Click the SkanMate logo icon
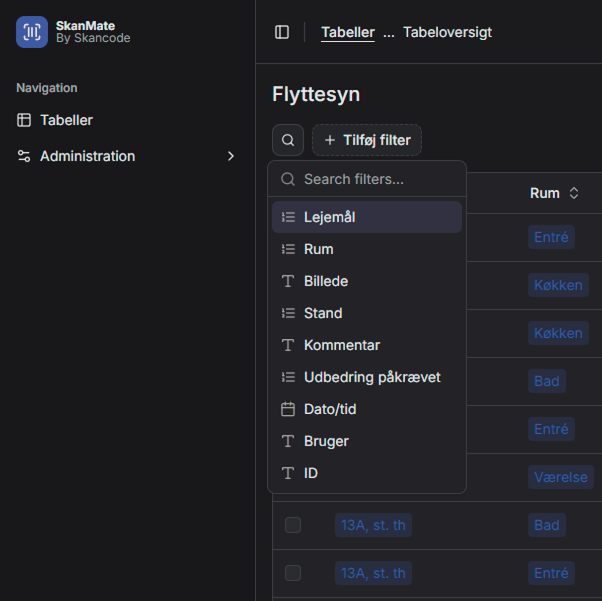The height and width of the screenshot is (601, 602). [32, 32]
